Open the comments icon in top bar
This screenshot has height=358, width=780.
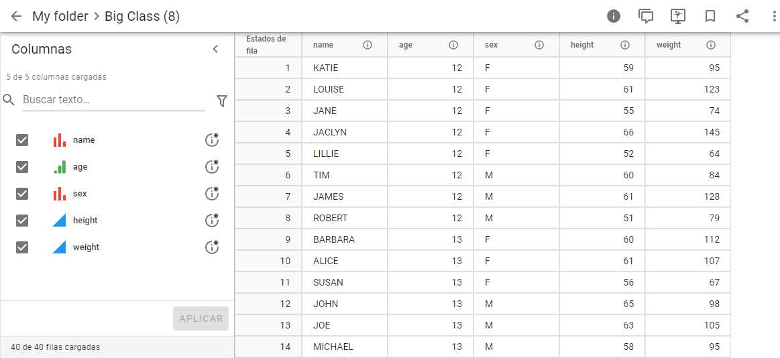tap(646, 16)
